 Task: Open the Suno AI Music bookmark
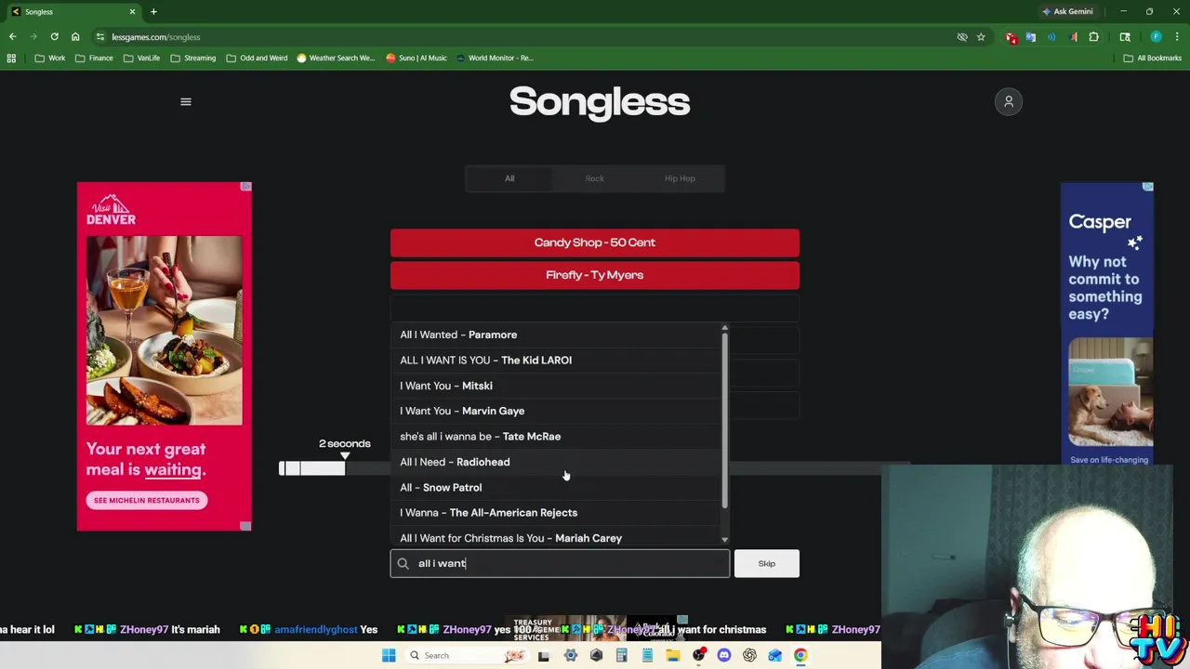[416, 58]
